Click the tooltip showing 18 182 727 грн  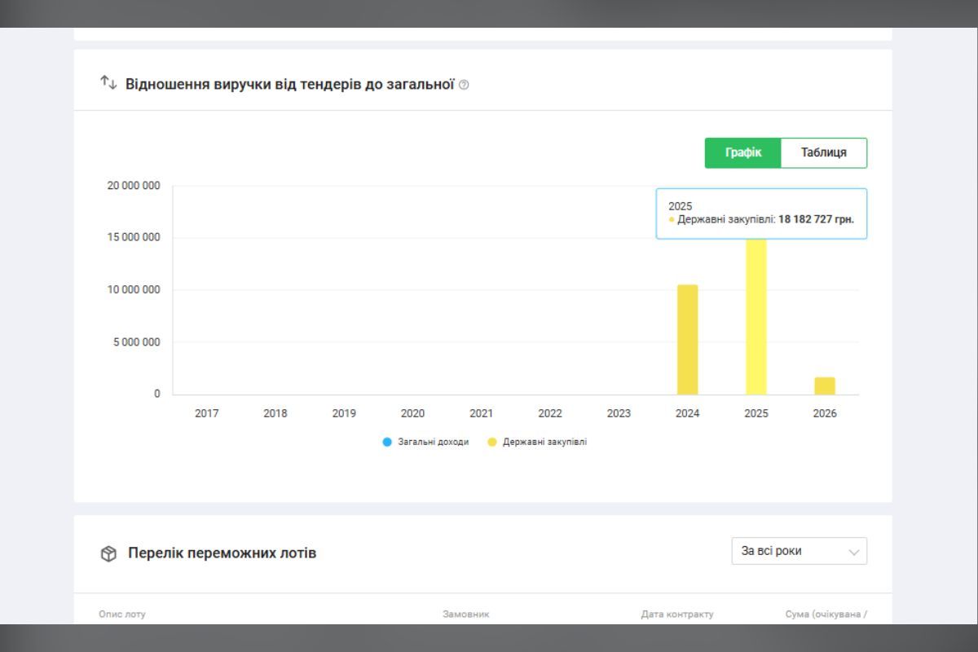point(761,214)
